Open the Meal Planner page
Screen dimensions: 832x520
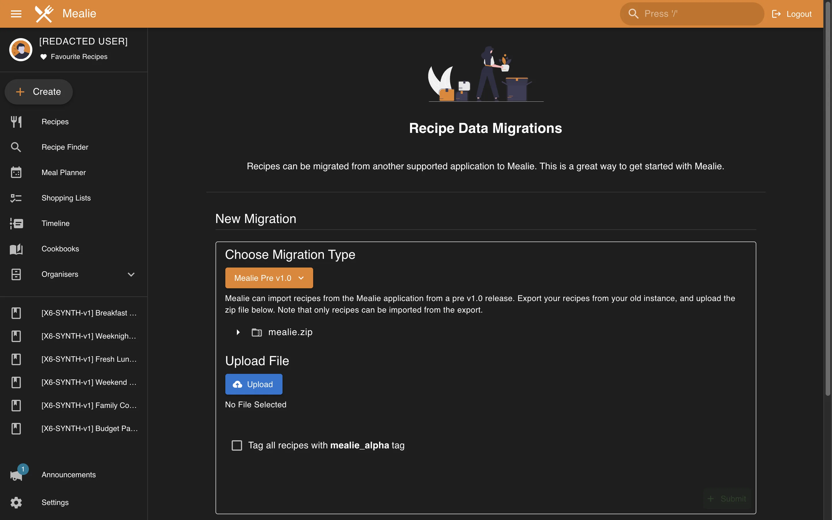[x=64, y=173]
